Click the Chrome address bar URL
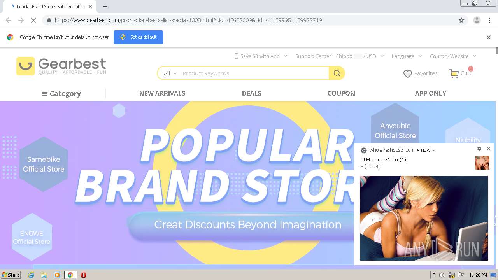 [188, 20]
